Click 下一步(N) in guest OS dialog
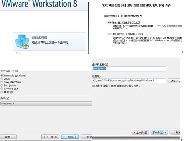The width and height of the screenshot is (187, 141). coord(70,137)
